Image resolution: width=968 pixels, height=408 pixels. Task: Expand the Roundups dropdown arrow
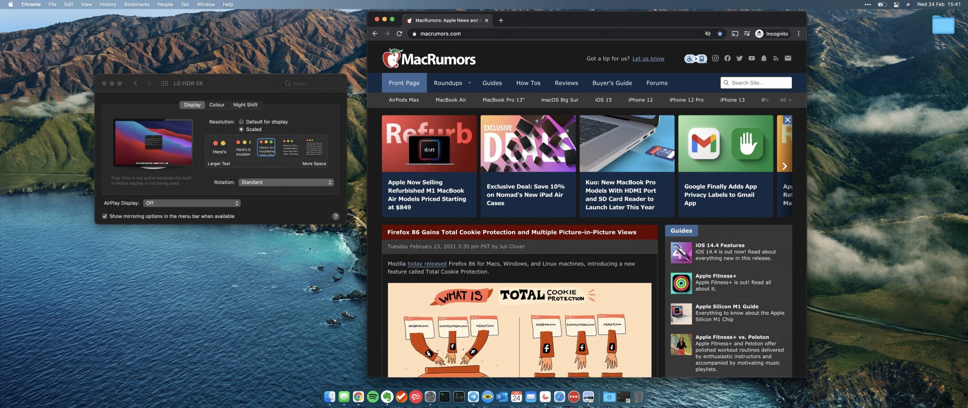[x=469, y=83]
